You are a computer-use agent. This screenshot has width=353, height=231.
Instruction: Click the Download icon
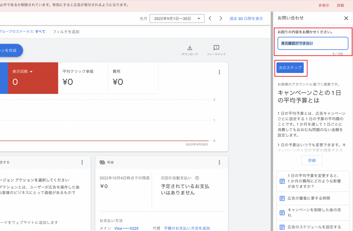click(x=190, y=48)
